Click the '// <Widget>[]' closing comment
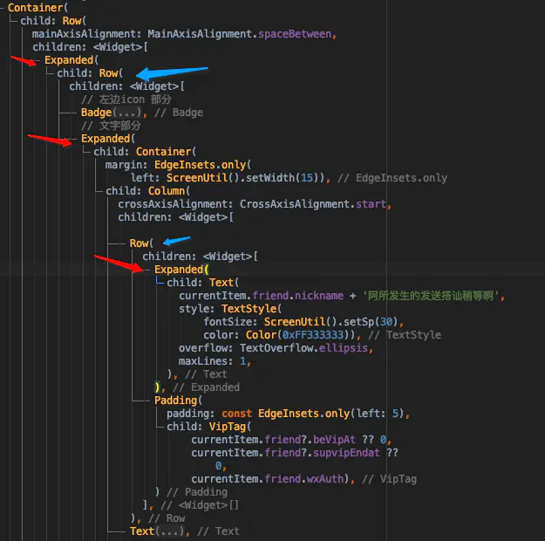 click(200, 505)
